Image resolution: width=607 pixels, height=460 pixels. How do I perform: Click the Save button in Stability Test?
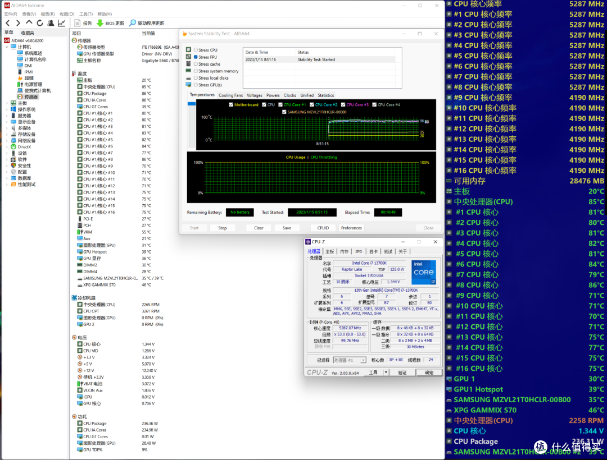point(287,228)
